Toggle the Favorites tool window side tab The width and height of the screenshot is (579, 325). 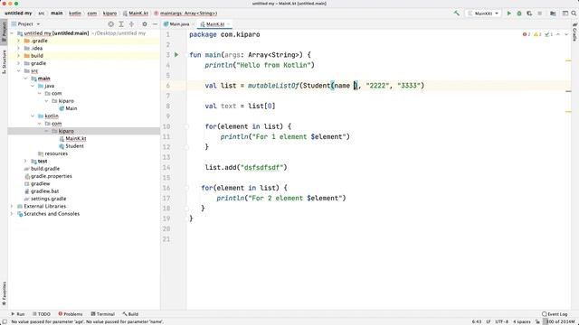[x=4, y=293]
